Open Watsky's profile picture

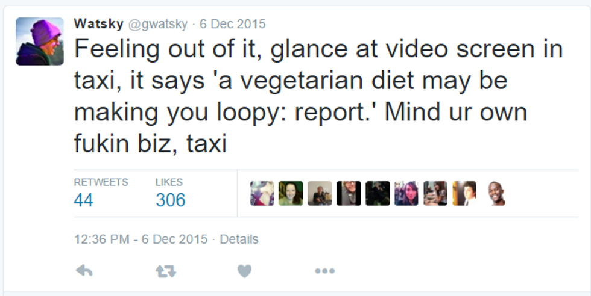coord(40,41)
